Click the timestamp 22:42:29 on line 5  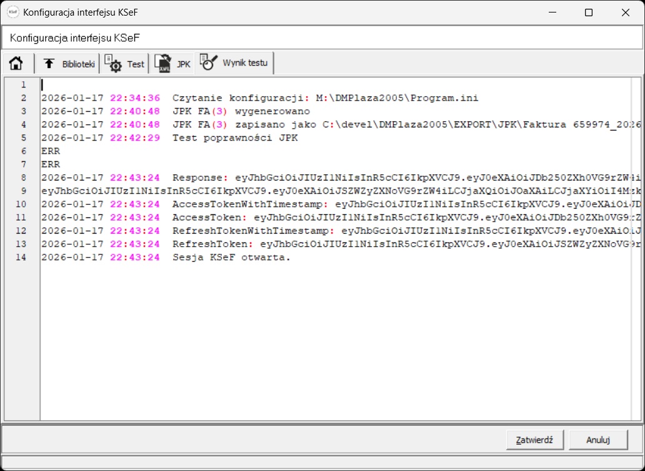point(135,138)
